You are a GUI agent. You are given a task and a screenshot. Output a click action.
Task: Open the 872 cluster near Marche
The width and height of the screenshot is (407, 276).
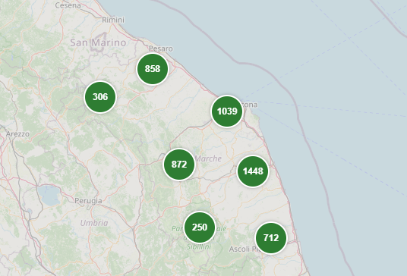point(179,165)
